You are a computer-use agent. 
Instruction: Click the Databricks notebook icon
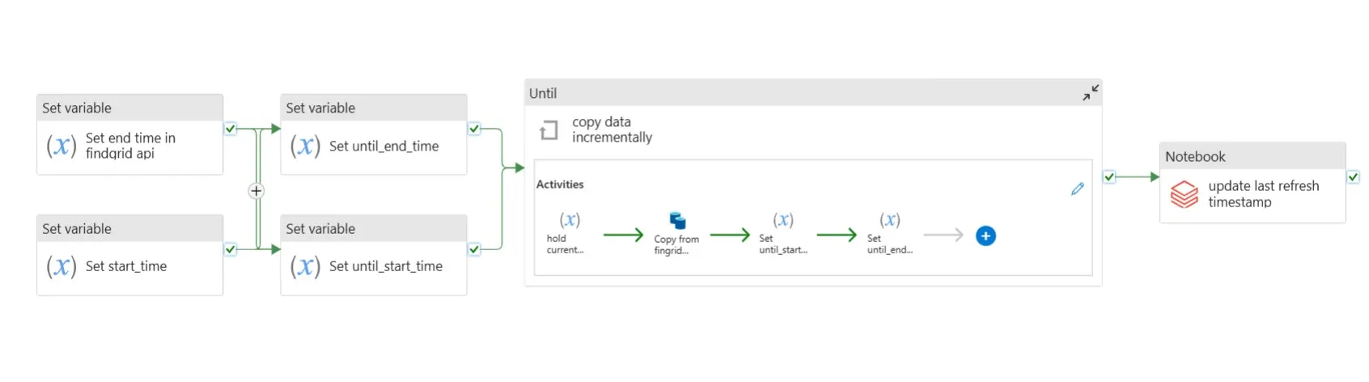pos(1185,194)
